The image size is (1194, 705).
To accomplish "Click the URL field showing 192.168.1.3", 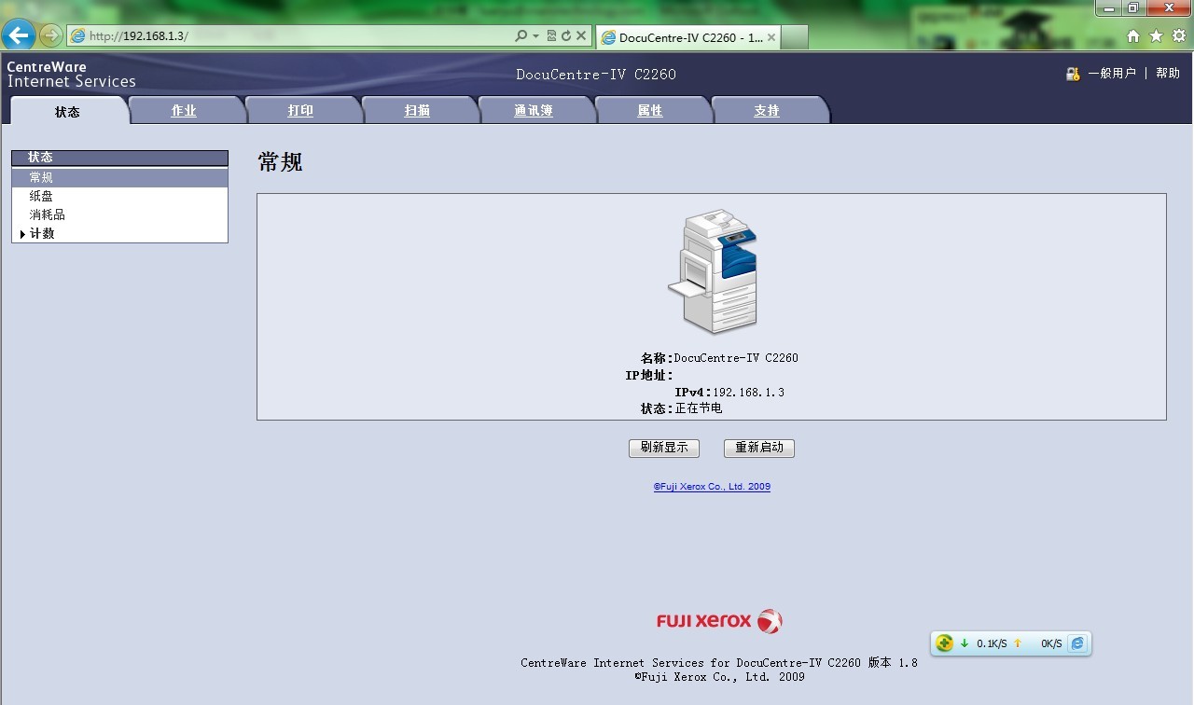I will (x=298, y=35).
